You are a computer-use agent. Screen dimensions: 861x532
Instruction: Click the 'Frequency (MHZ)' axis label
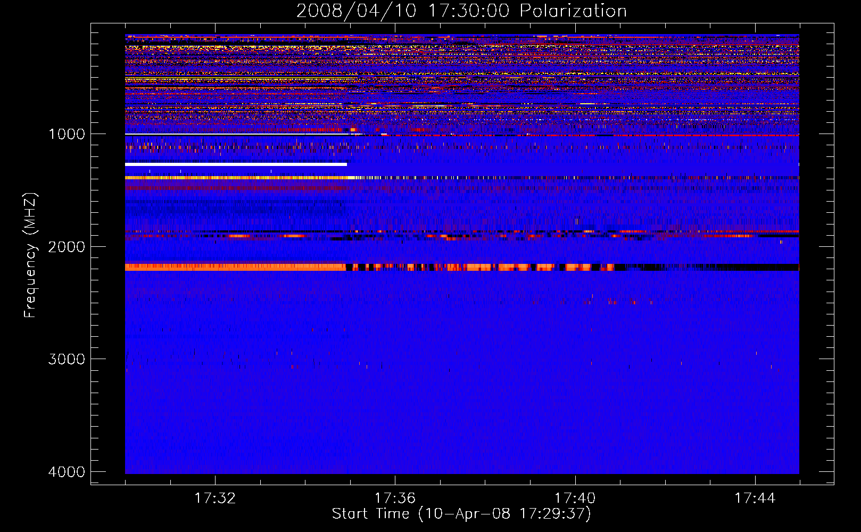[x=30, y=255]
